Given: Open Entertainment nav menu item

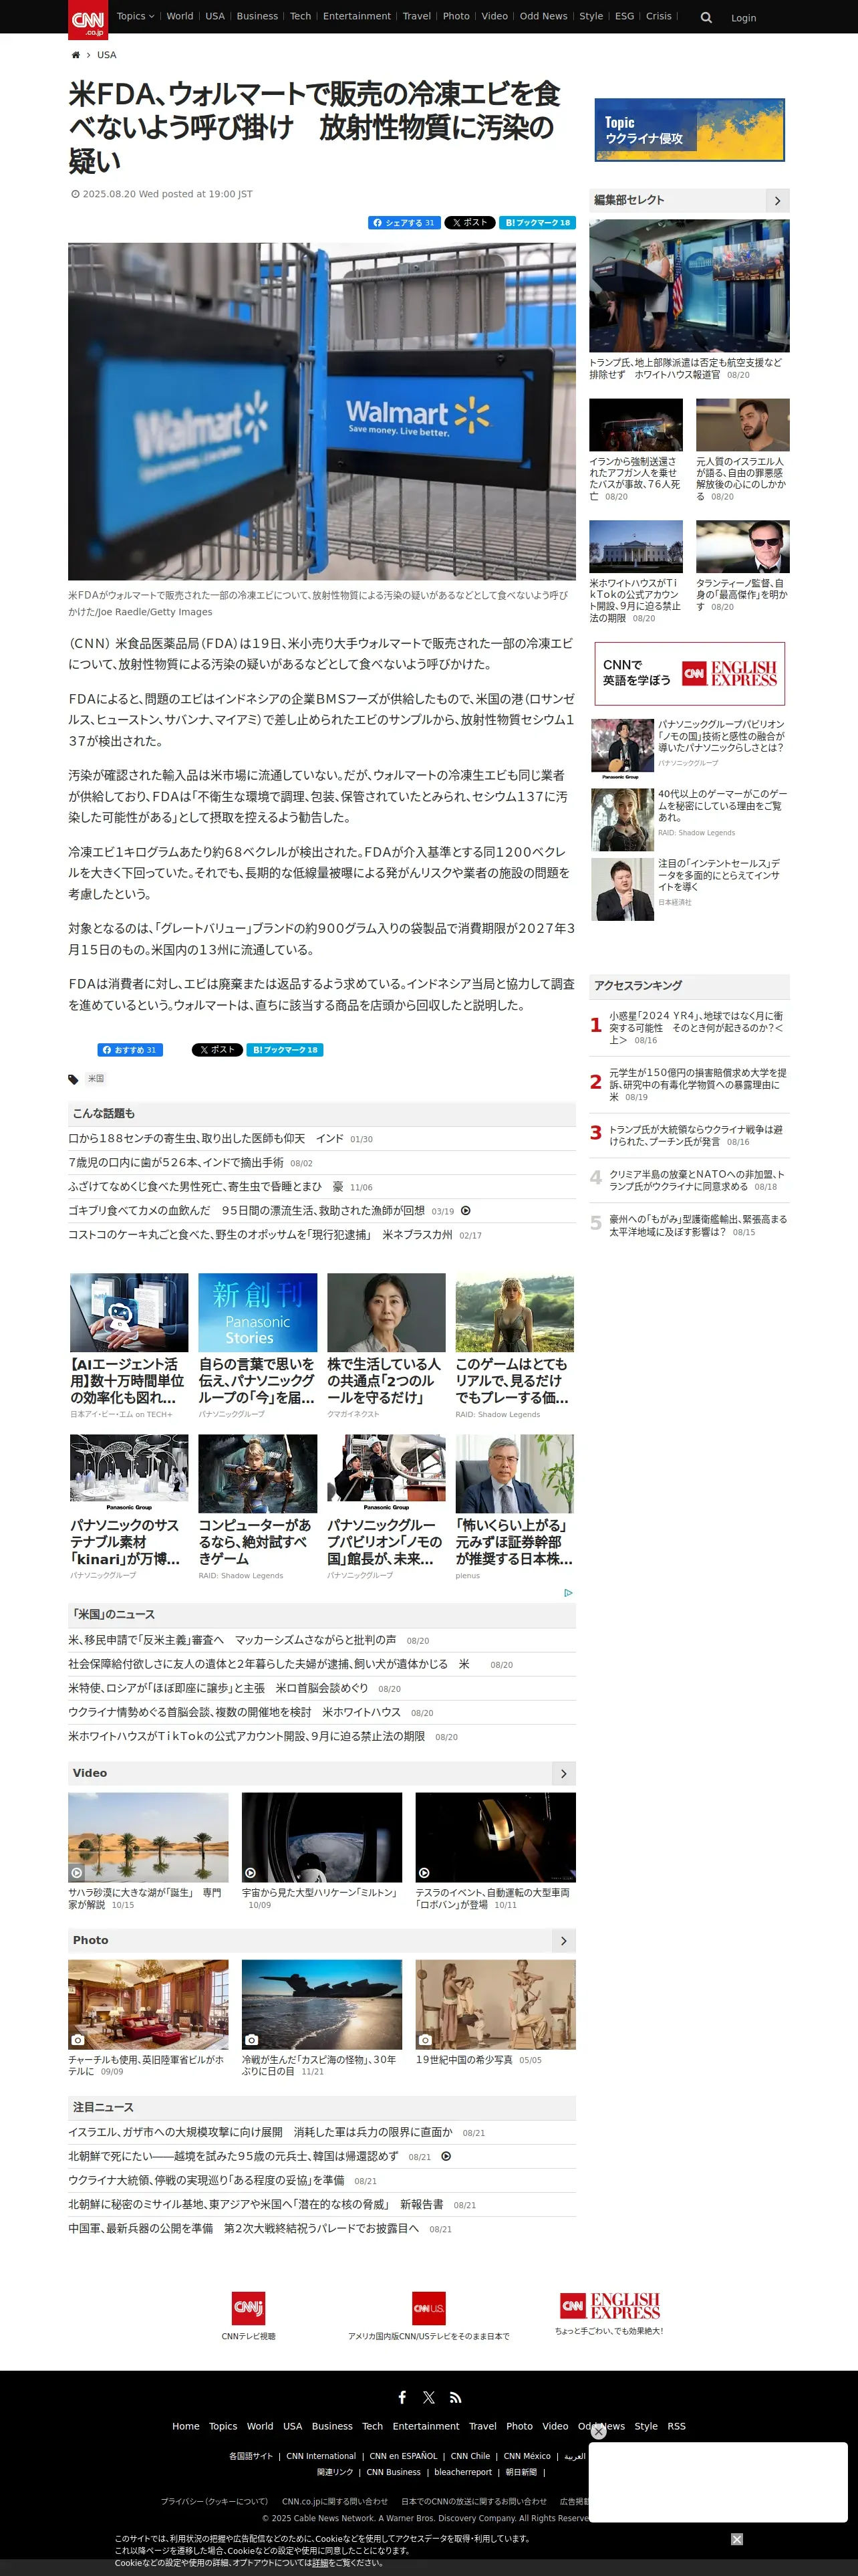Looking at the screenshot, I should coord(357,16).
